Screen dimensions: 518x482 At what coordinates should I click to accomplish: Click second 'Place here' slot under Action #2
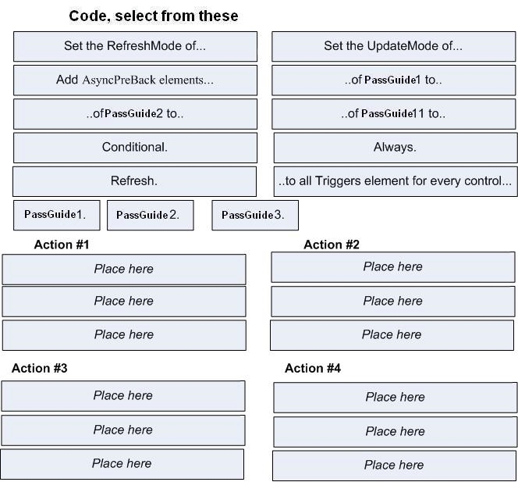click(393, 302)
